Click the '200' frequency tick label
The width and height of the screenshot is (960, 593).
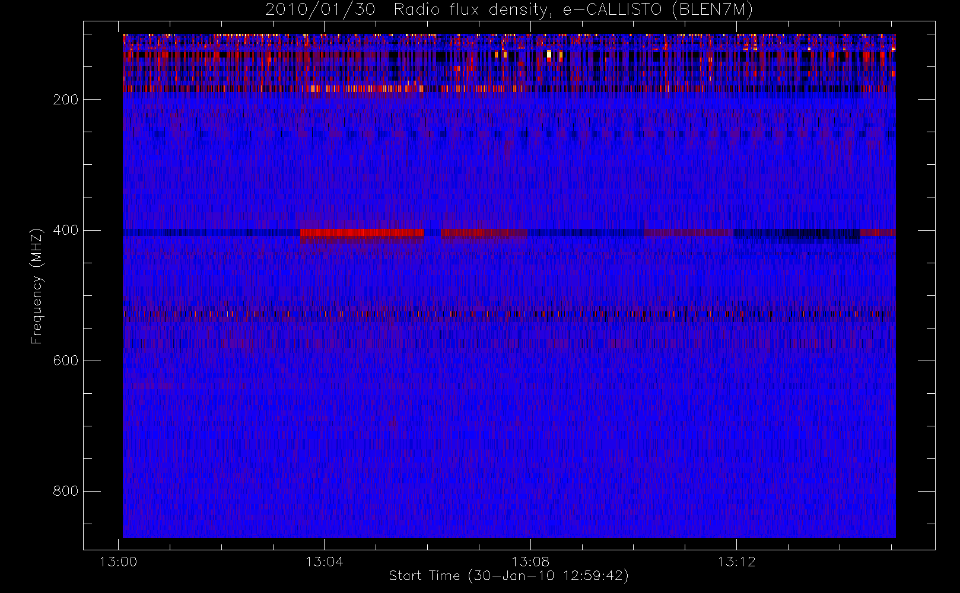66,100
